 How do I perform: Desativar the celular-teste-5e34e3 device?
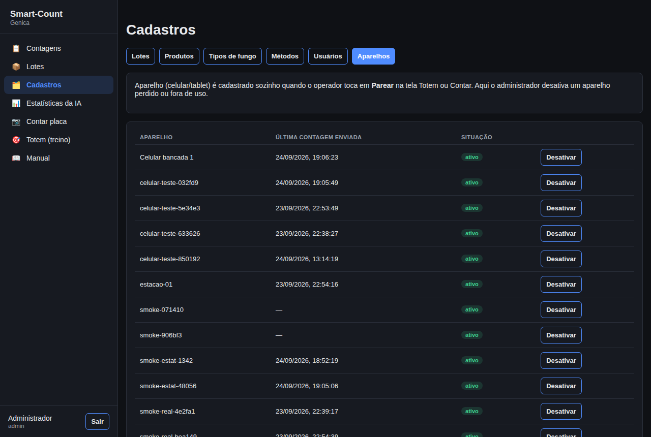pyautogui.click(x=561, y=208)
